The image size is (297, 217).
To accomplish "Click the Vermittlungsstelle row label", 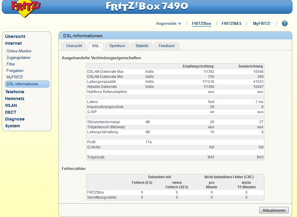I will click(102, 197).
